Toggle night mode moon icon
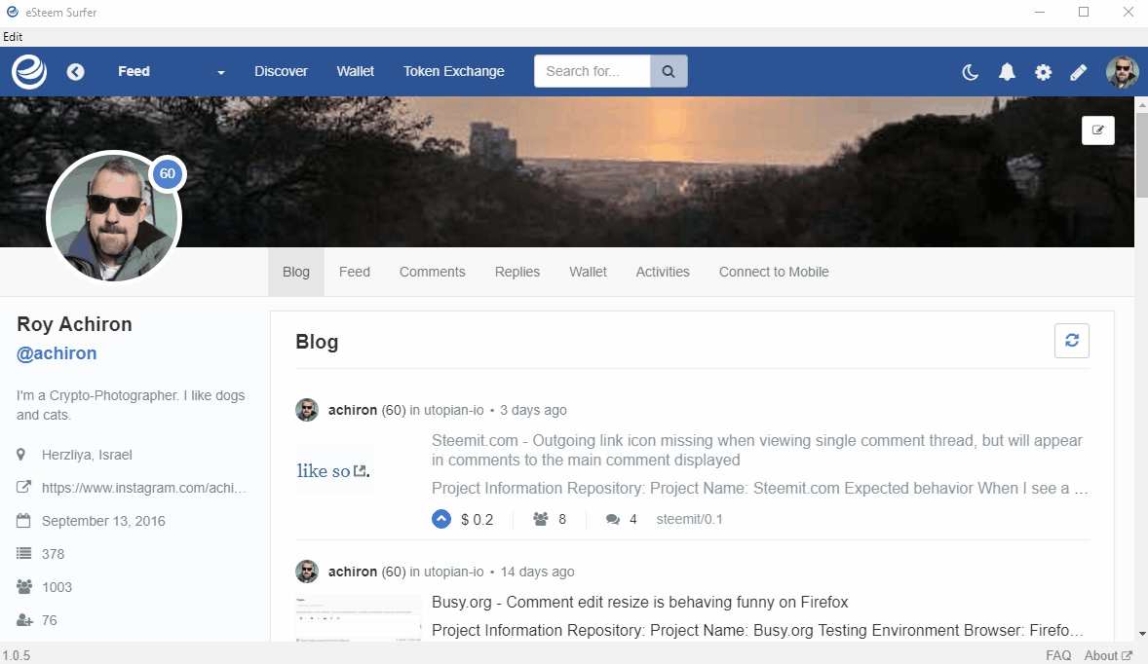The image size is (1148, 664). 970,72
